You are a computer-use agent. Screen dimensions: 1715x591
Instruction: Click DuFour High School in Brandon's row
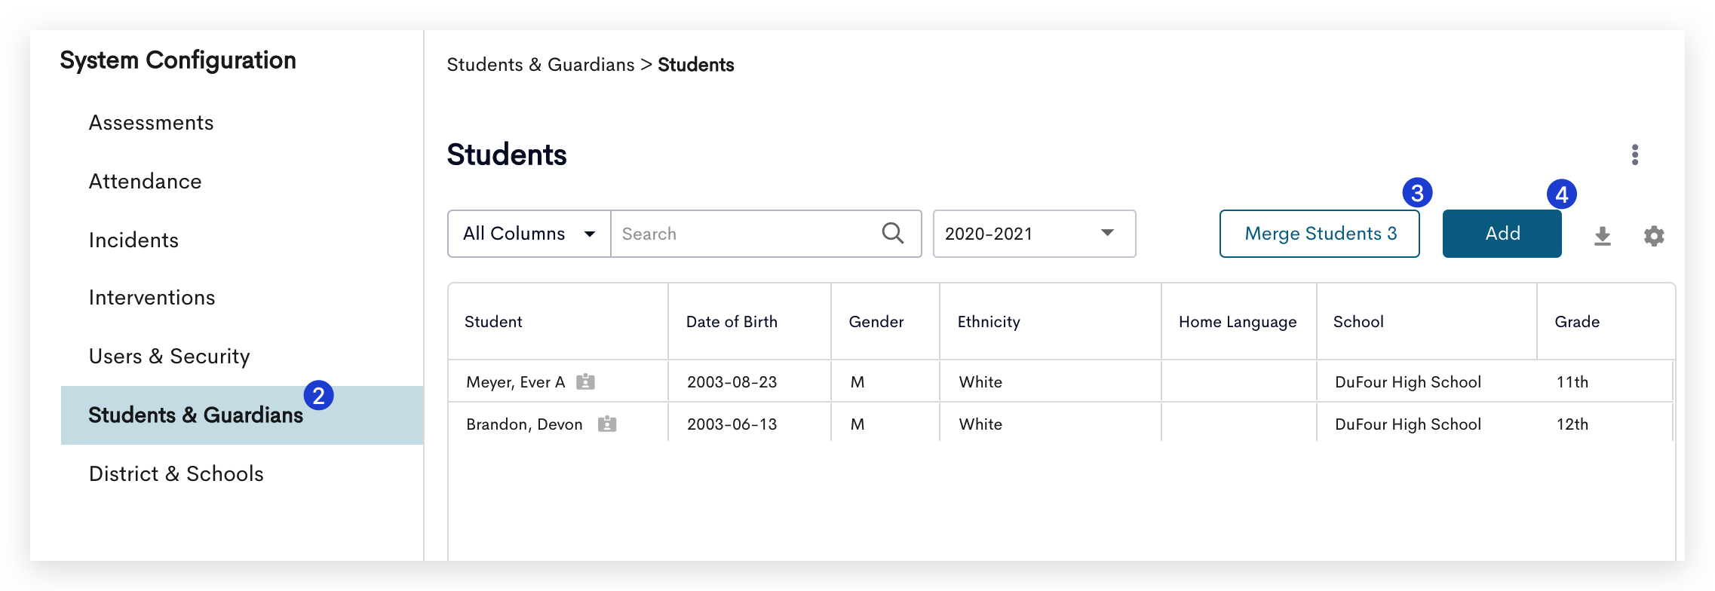tap(1408, 424)
